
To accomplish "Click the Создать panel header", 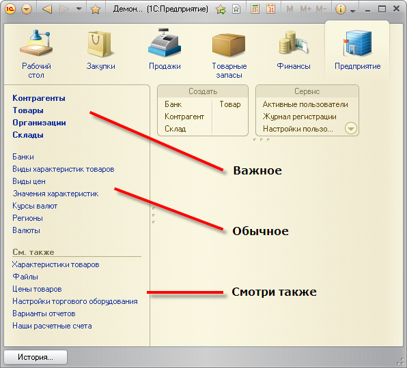I will pyautogui.click(x=203, y=91).
